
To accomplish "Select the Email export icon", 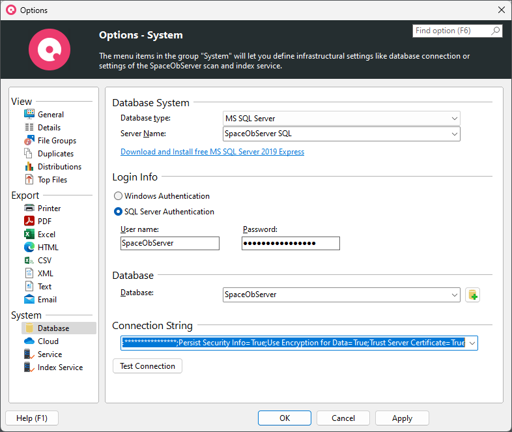I will [x=29, y=300].
